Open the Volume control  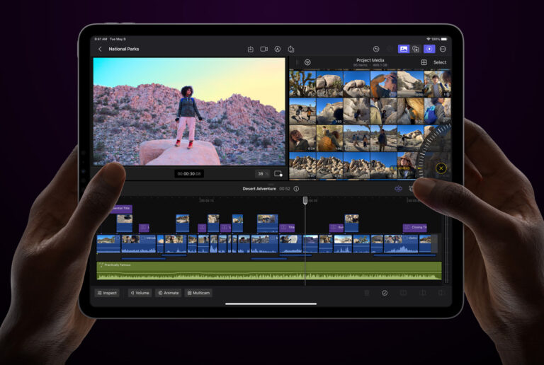(140, 293)
